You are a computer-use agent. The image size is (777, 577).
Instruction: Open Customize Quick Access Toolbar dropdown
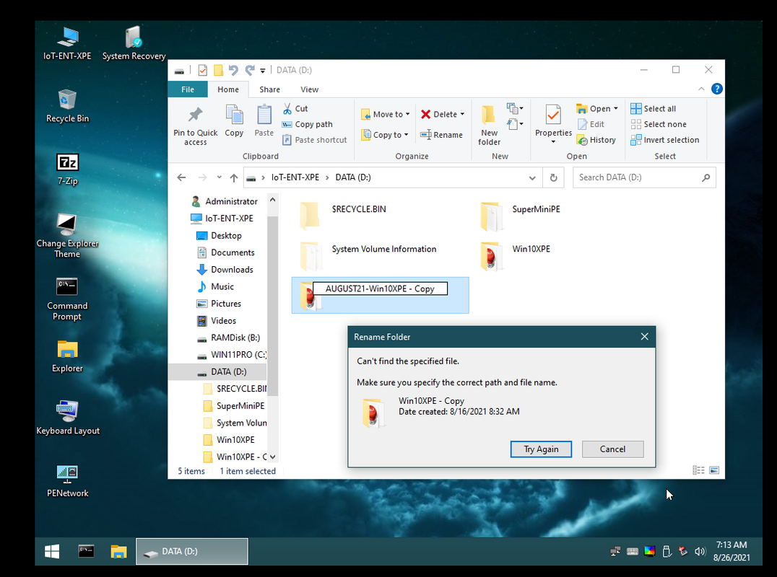pyautogui.click(x=263, y=71)
